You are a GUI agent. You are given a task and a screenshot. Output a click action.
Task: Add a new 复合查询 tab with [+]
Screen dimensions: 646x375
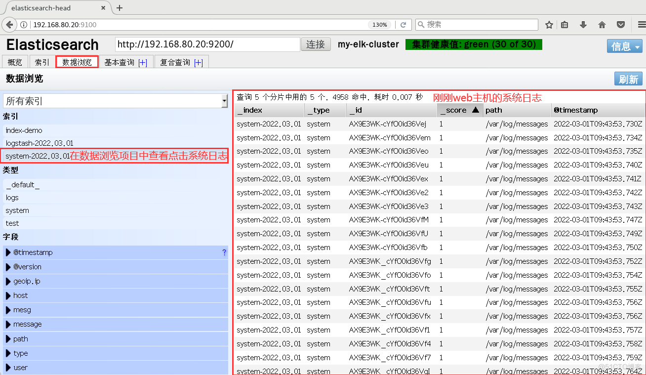click(199, 62)
